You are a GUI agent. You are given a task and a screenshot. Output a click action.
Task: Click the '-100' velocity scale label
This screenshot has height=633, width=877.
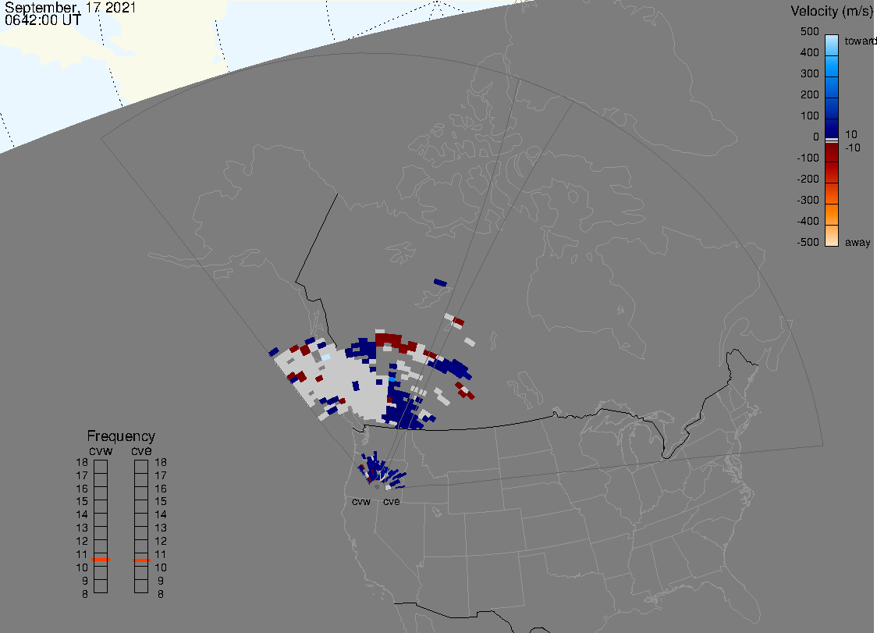coord(808,158)
